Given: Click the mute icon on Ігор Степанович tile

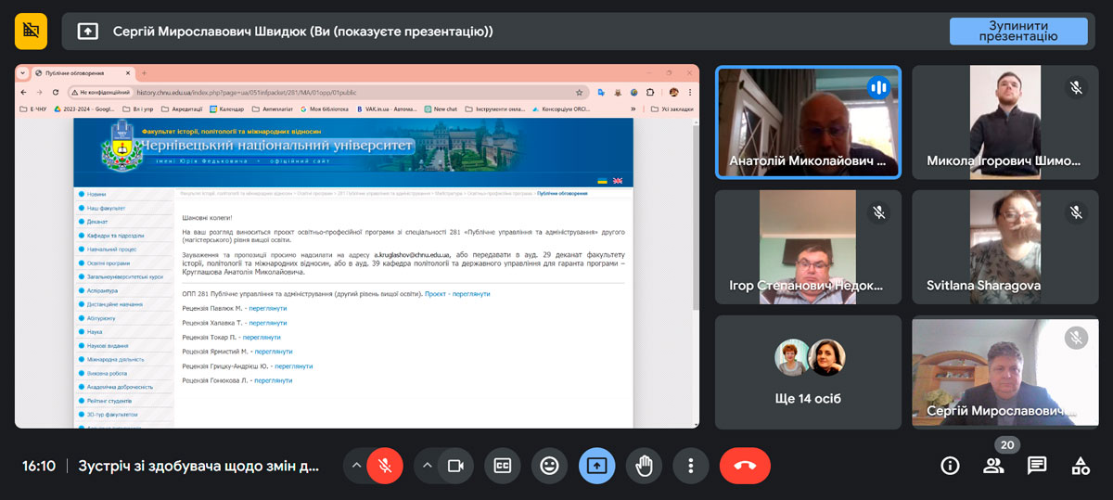Looking at the screenshot, I should click(x=878, y=212).
